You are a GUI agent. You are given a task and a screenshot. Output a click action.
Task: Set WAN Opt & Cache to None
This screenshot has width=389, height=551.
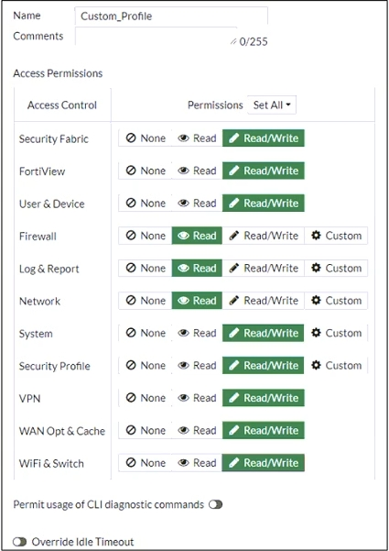pos(146,431)
